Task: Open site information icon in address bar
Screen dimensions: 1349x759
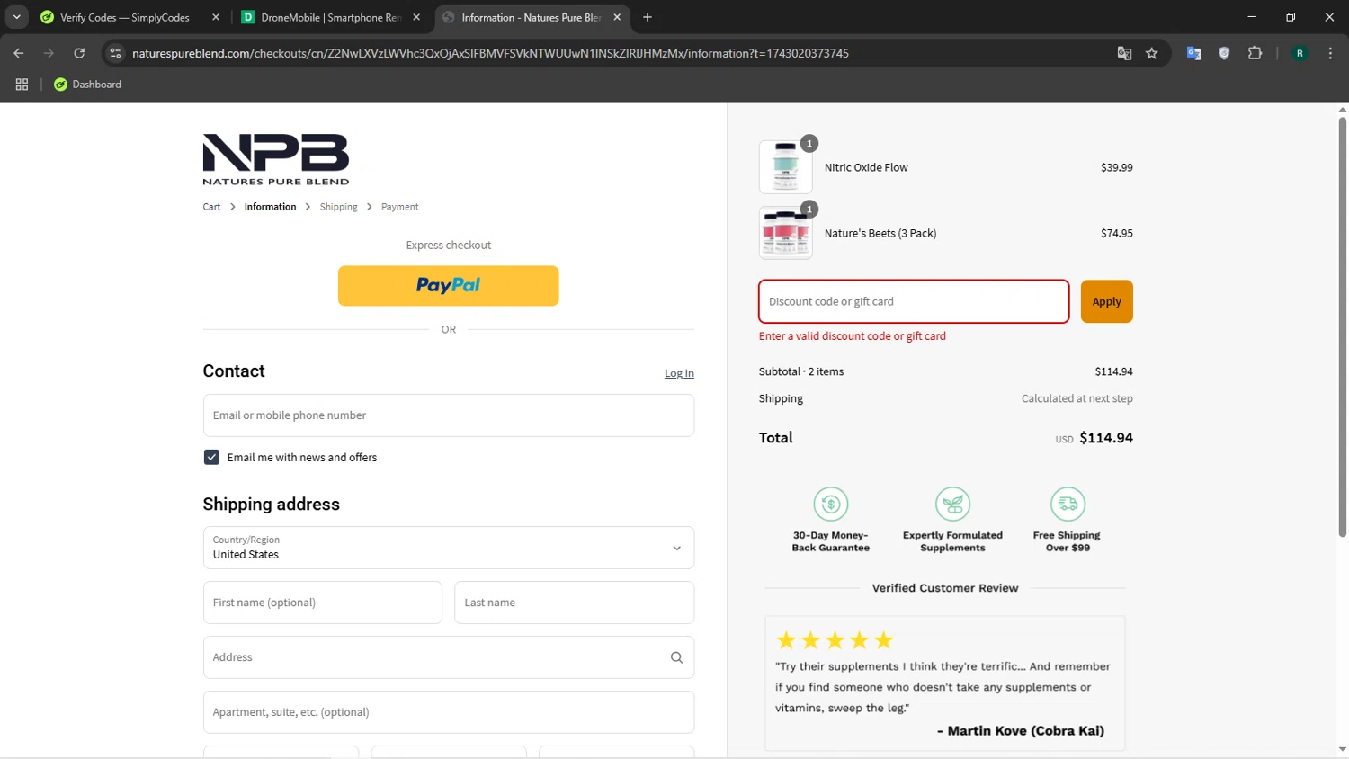Action: click(115, 53)
